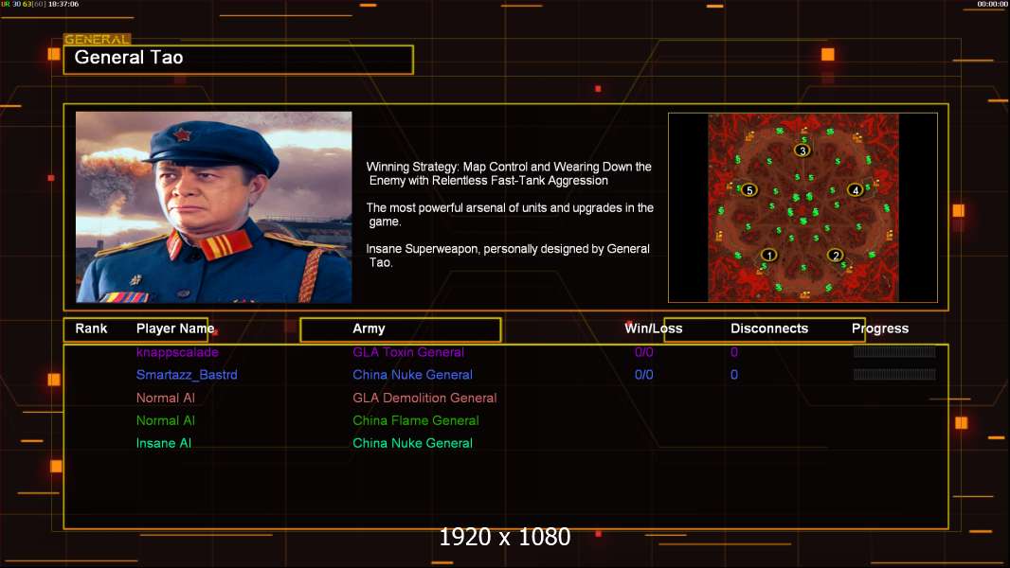Viewport: 1010px width, 568px height.
Task: Click the General Tao portrait image
Action: coord(214,207)
